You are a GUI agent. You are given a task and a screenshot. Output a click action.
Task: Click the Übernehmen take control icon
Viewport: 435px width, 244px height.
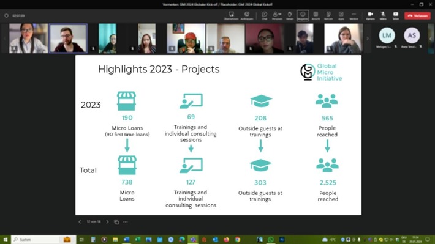click(231, 15)
